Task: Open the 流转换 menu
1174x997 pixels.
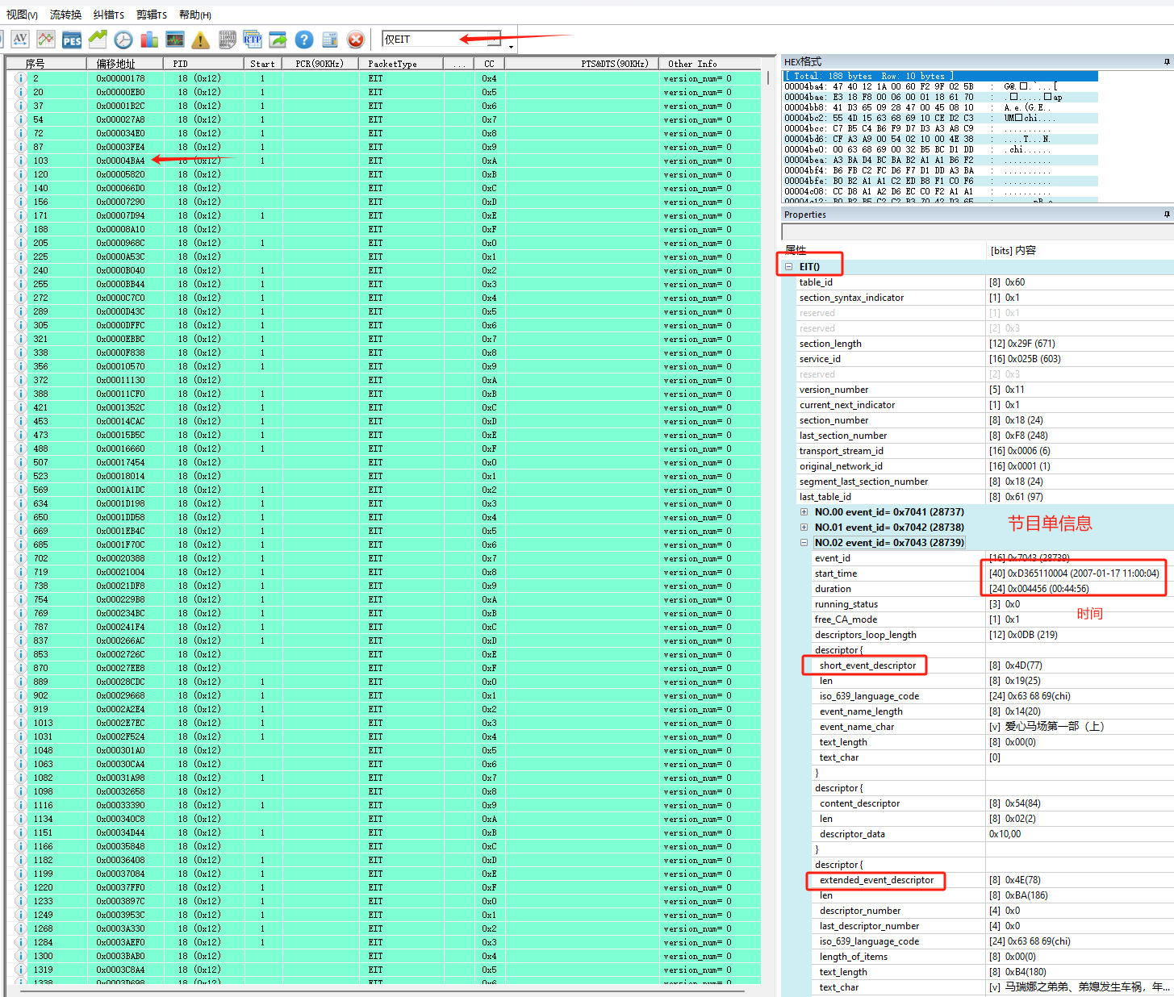Action: [x=65, y=15]
